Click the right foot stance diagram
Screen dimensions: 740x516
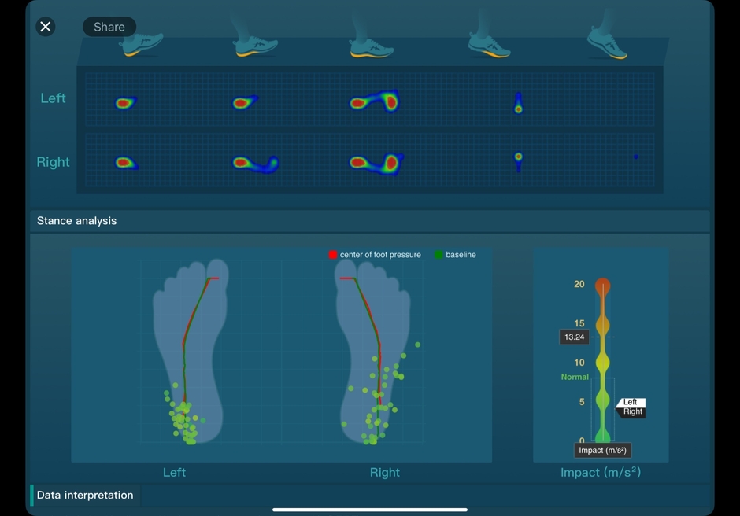click(x=375, y=352)
